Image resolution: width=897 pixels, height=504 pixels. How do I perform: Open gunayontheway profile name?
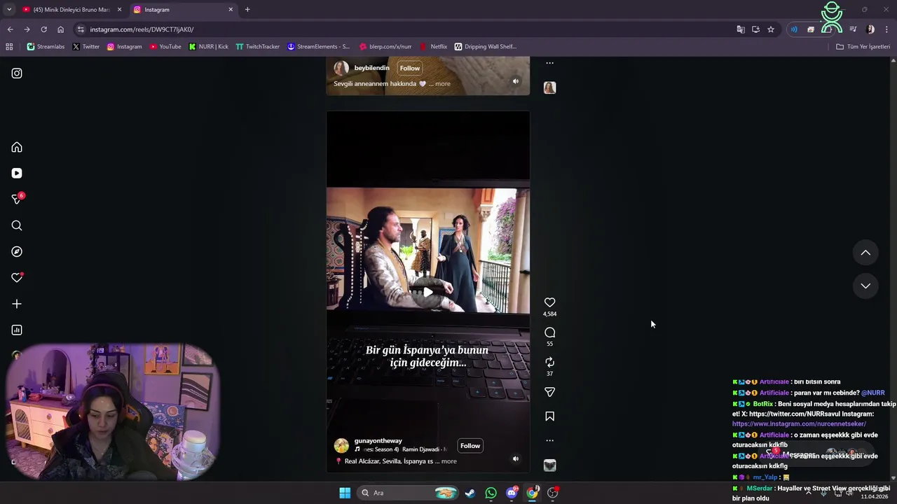click(x=378, y=441)
